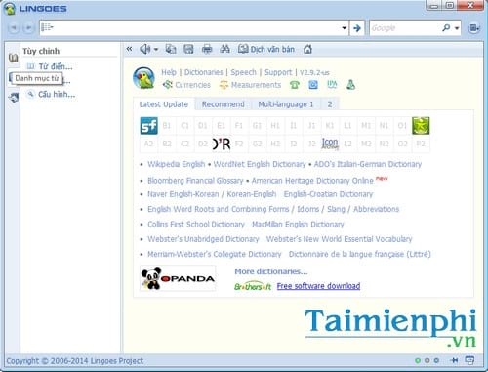Click the mini window icon in status bar

click(x=469, y=360)
